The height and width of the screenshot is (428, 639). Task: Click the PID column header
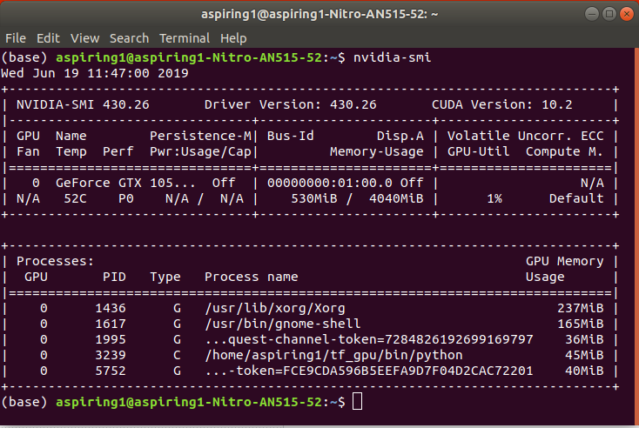click(114, 277)
